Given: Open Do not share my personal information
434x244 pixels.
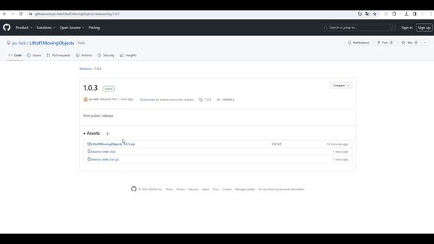Looking at the screenshot, I should click(x=281, y=189).
